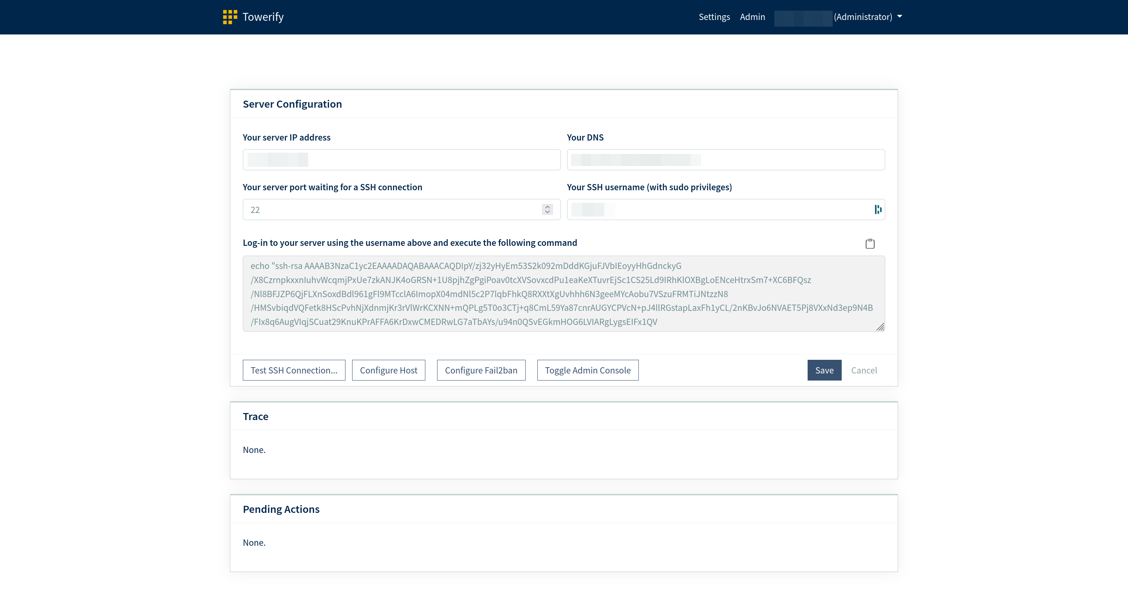Image resolution: width=1128 pixels, height=608 pixels.
Task: Increment the SSH port number
Action: tap(548, 207)
